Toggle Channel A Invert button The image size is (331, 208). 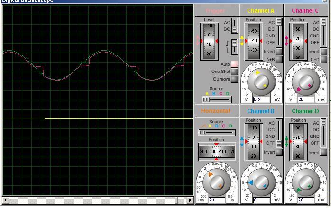click(279, 52)
